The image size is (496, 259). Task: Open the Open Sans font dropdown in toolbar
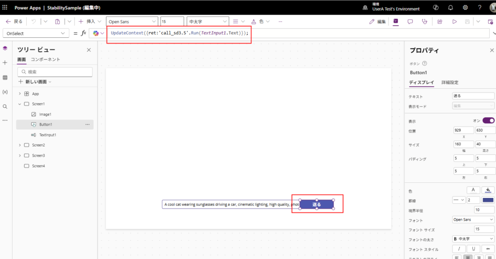pyautogui.click(x=132, y=21)
